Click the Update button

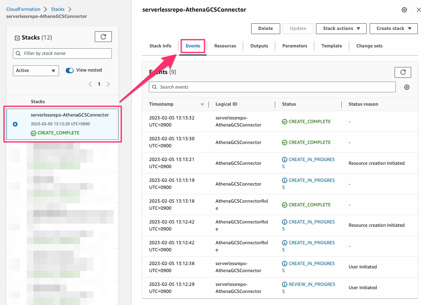click(x=298, y=28)
